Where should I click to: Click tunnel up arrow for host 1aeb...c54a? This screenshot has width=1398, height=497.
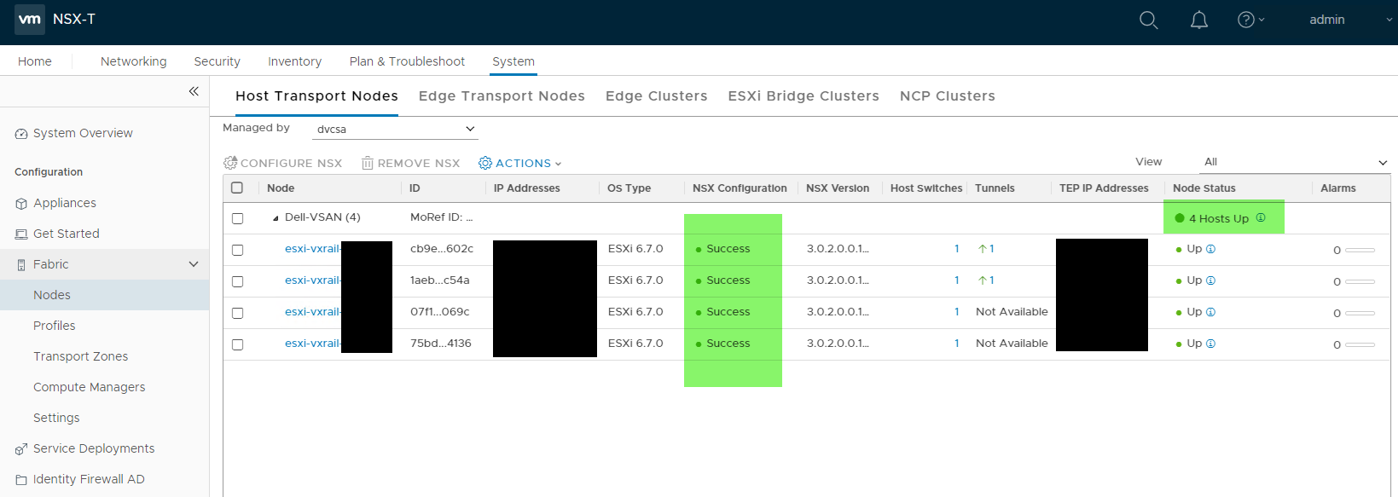coord(983,280)
